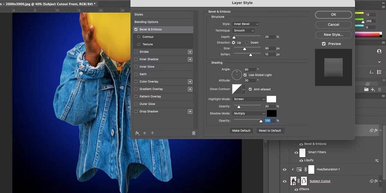Open the Highlight Mode Screen dropdown

(249, 99)
